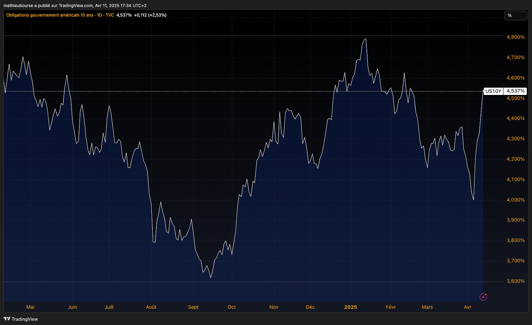
Task: Click the lightning flash icon near the chart corner
Action: 483,297
